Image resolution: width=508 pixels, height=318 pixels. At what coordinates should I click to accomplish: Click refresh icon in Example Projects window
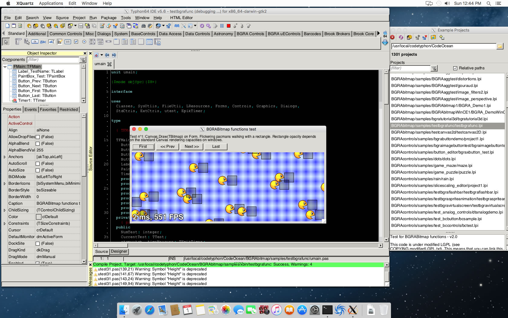tap(401, 37)
